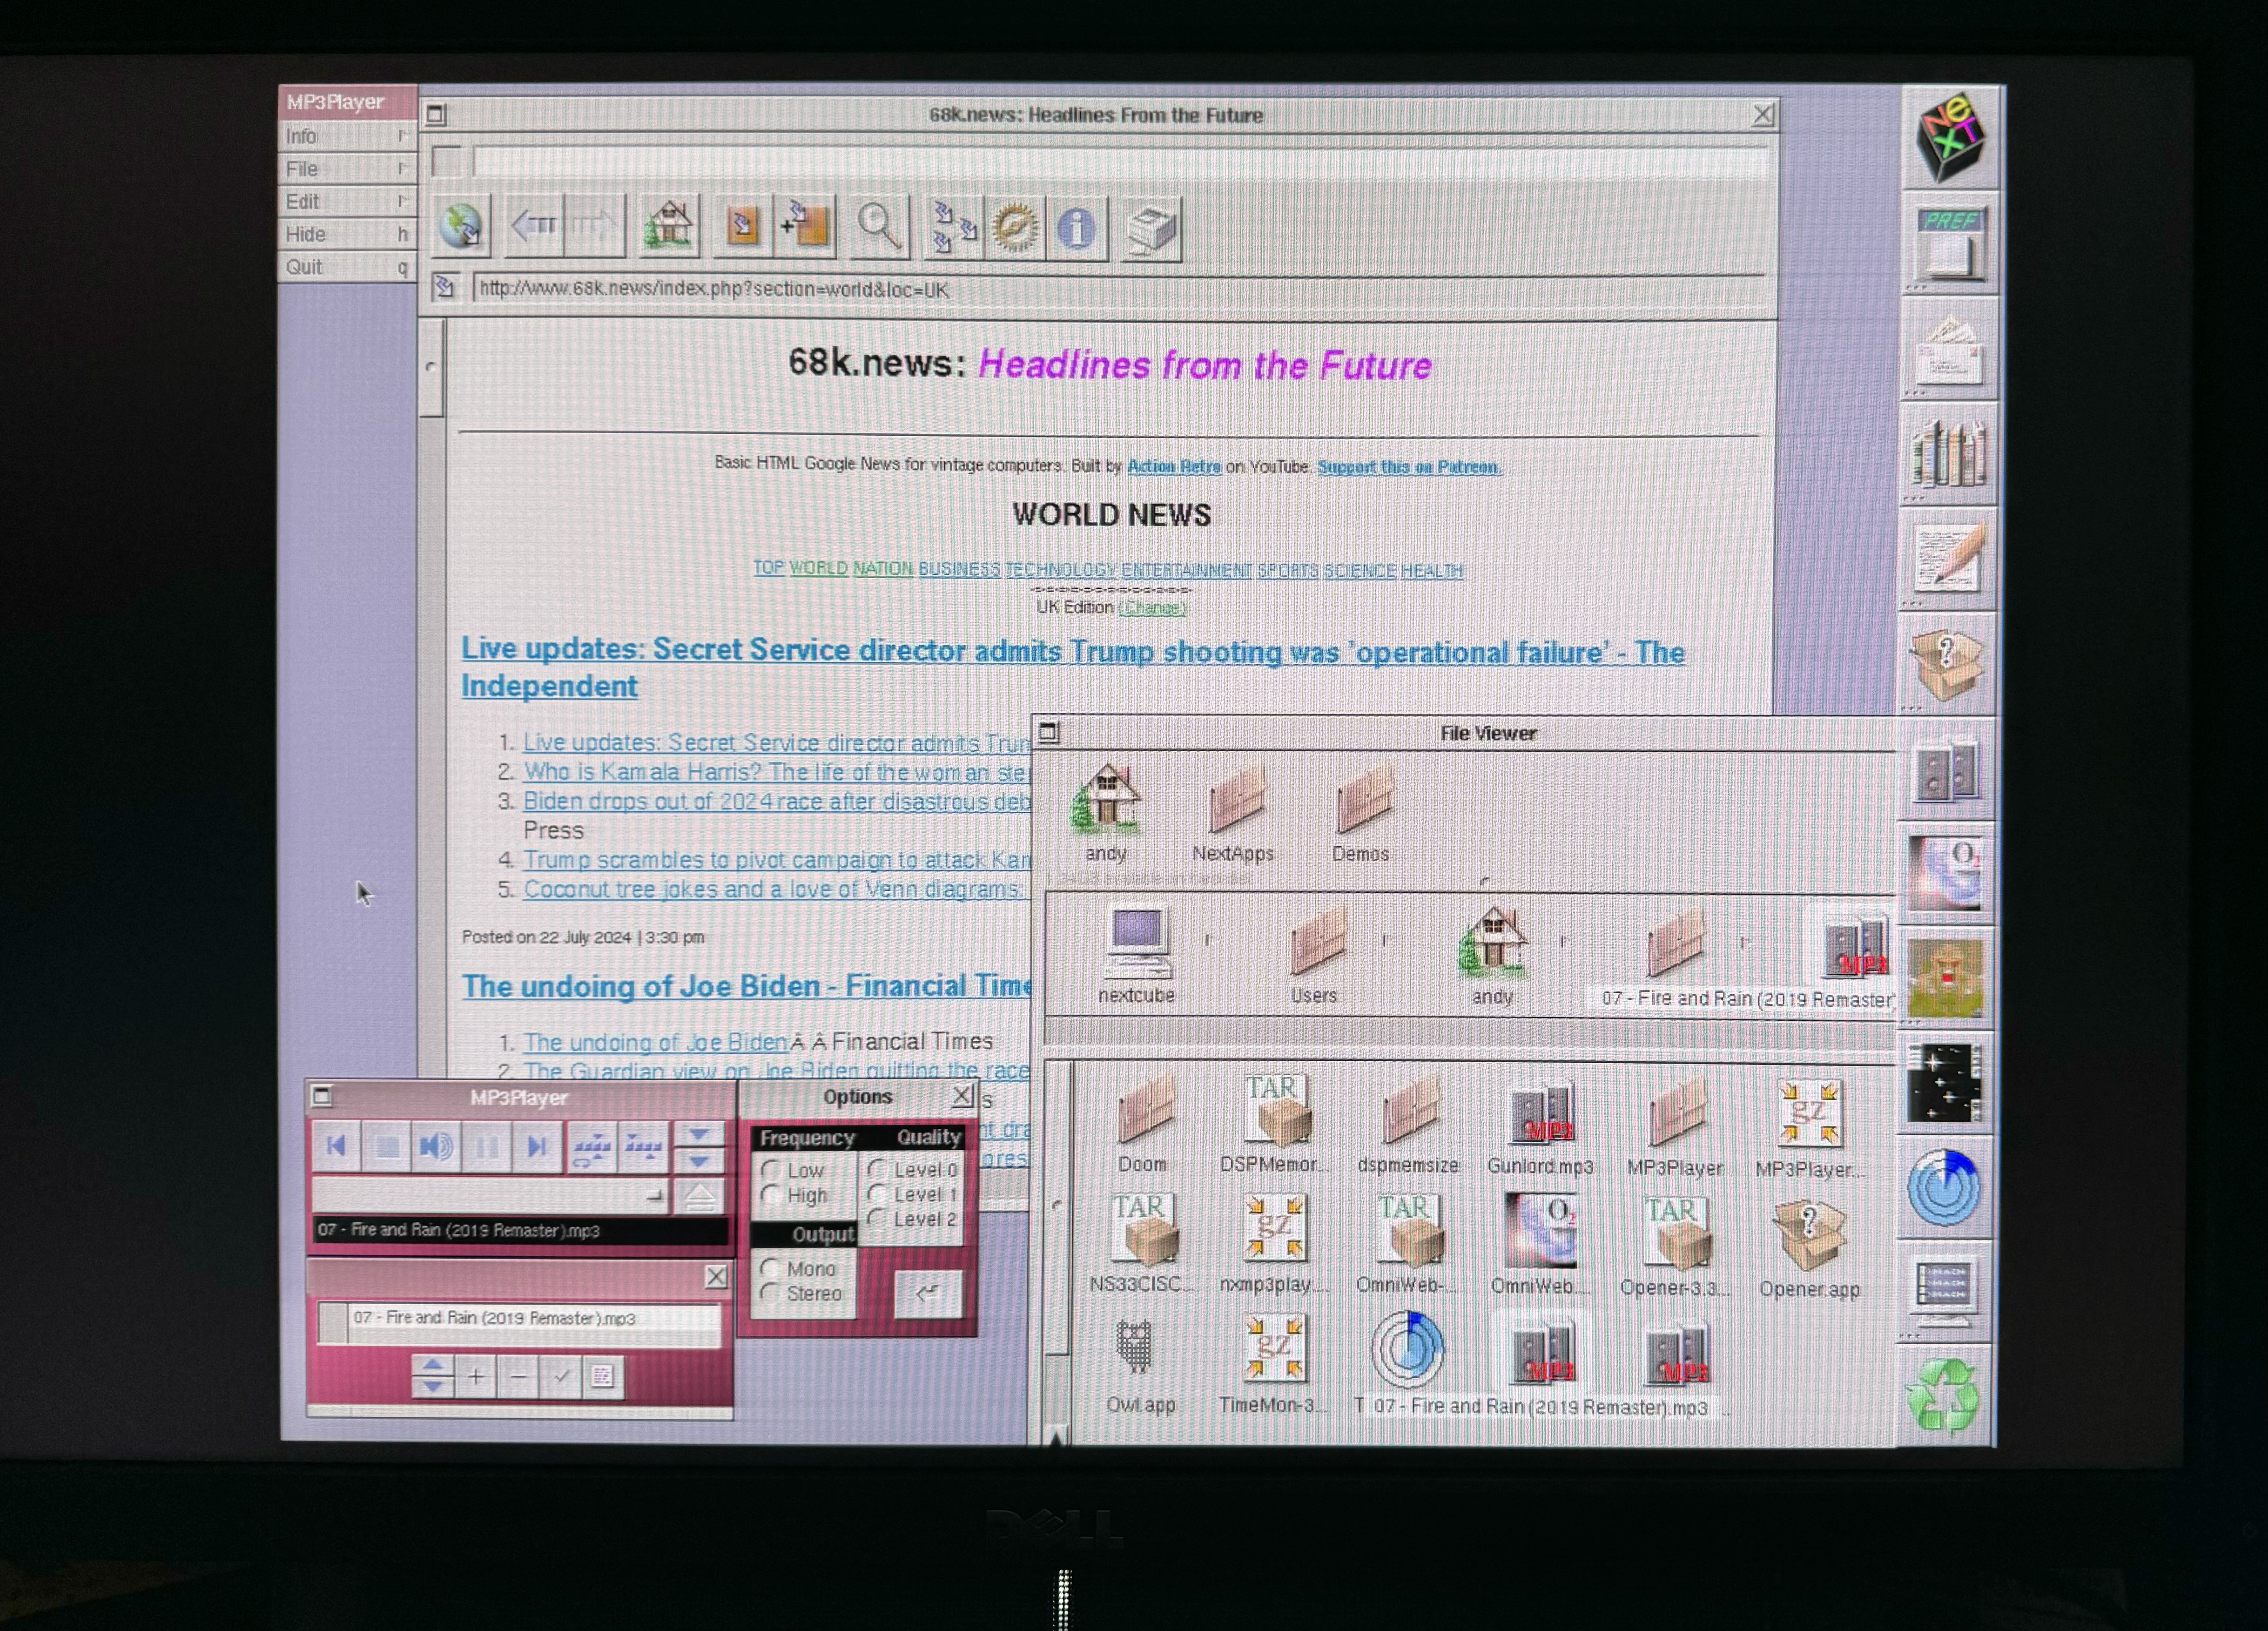Click the compass gear icon in toolbar
Image resolution: width=2268 pixels, height=1631 pixels.
(1014, 229)
